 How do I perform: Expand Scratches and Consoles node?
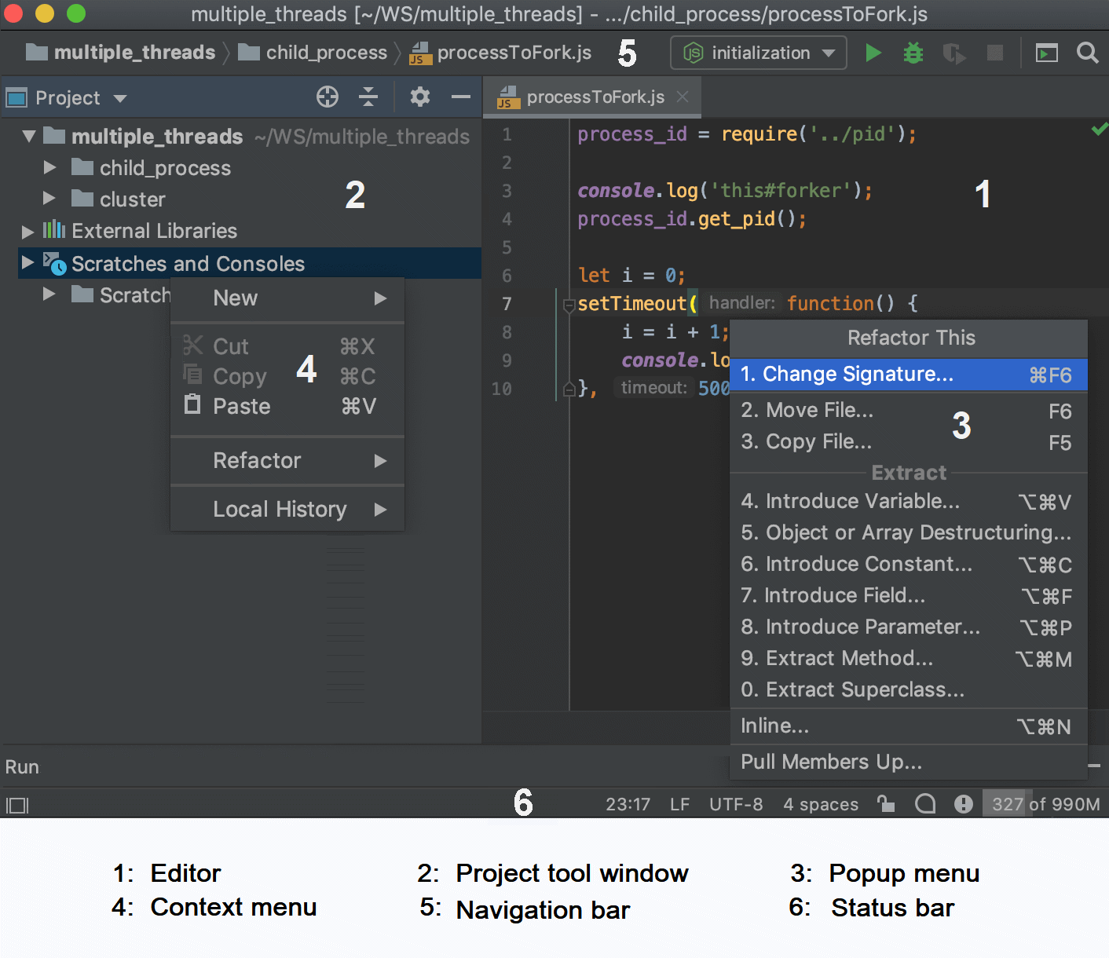(28, 262)
